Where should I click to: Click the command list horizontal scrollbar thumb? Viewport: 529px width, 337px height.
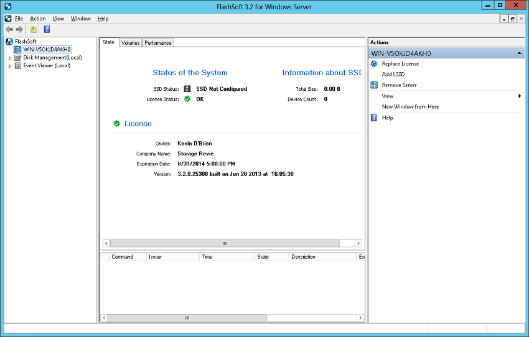click(187, 318)
